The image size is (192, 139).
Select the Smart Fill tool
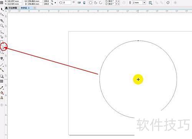click(2, 98)
